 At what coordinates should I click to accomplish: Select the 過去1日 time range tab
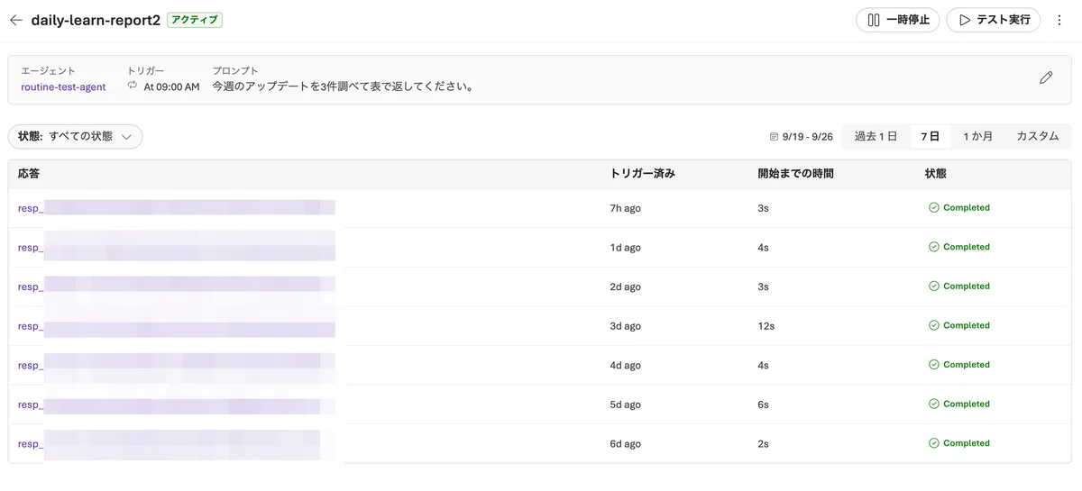tap(876, 137)
